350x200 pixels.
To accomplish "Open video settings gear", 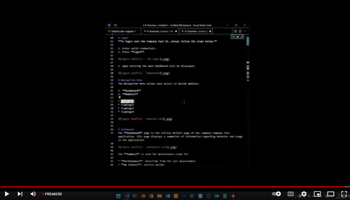I will click(304, 194).
